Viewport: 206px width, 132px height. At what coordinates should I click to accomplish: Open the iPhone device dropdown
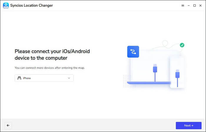tap(44, 78)
